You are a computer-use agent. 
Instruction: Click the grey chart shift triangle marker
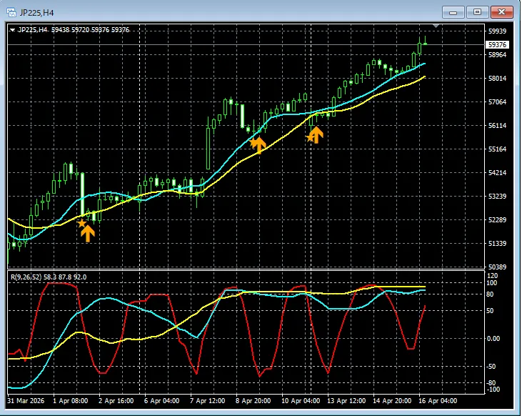pyautogui.click(x=436, y=26)
